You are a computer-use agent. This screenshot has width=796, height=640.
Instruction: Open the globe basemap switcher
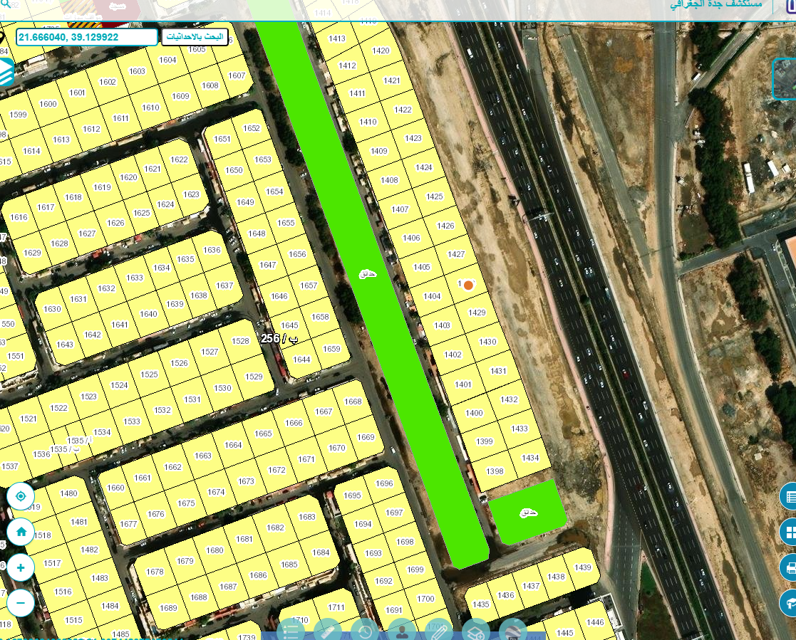coord(512,630)
